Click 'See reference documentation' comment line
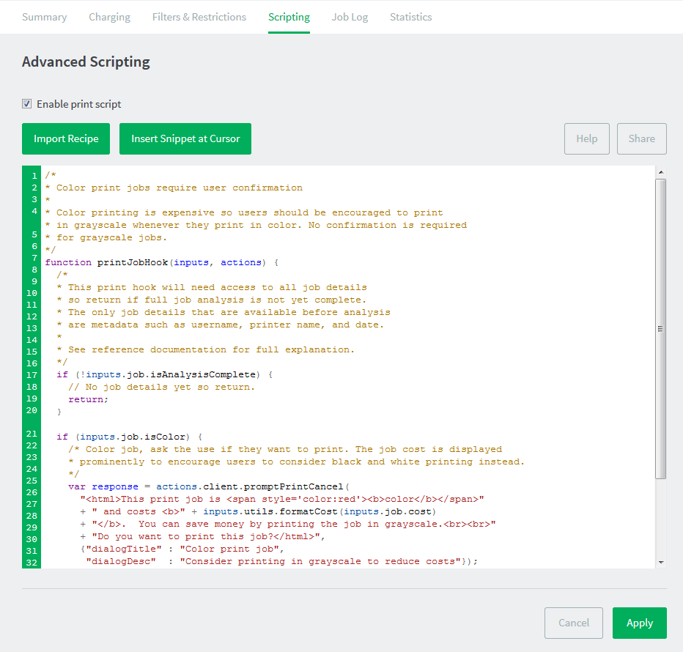 click(206, 349)
